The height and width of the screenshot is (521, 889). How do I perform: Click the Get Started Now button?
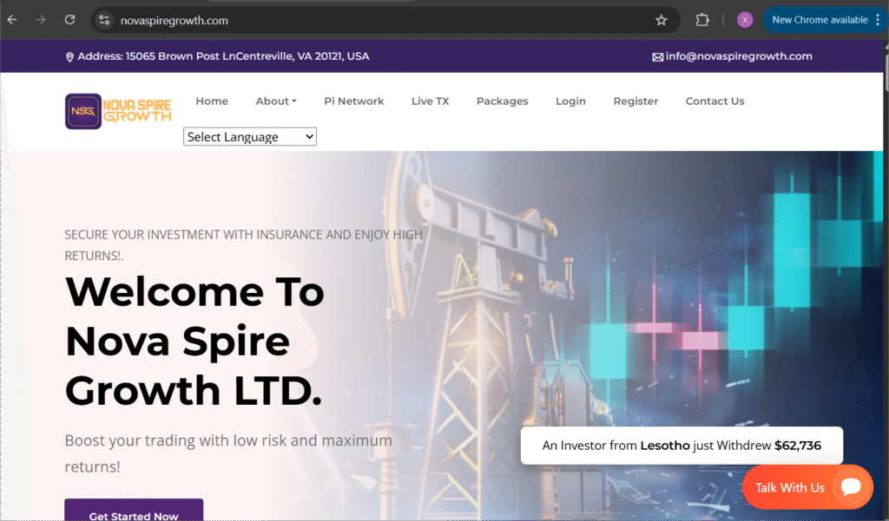133,513
